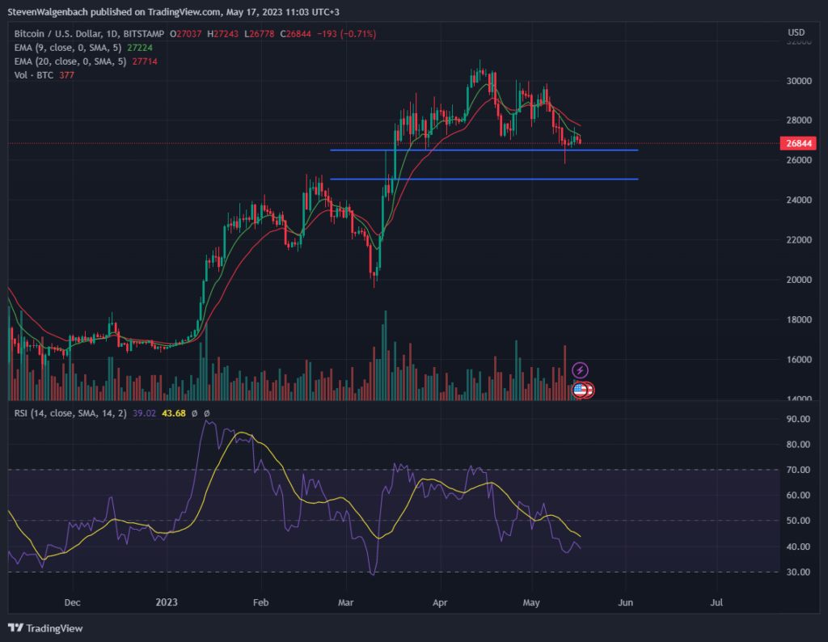Image resolution: width=828 pixels, height=642 pixels.
Task: Click the 16000 price axis label
Action: [799, 360]
